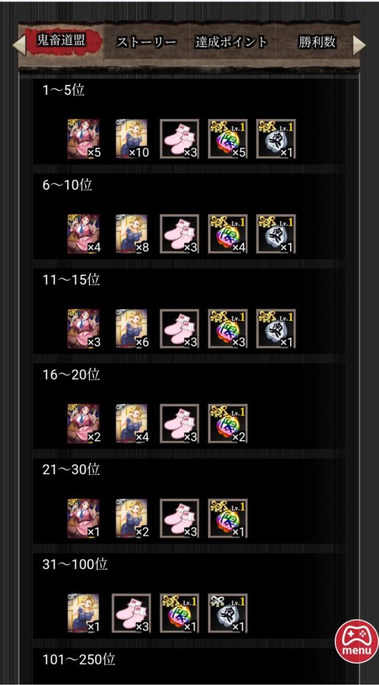
Task: Switch to the ストーリー tab
Action: 147,42
